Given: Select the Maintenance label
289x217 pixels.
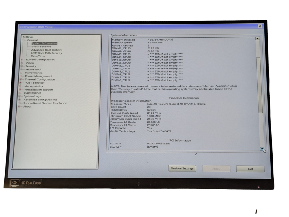Looking at the screenshot, I should click(33, 93).
